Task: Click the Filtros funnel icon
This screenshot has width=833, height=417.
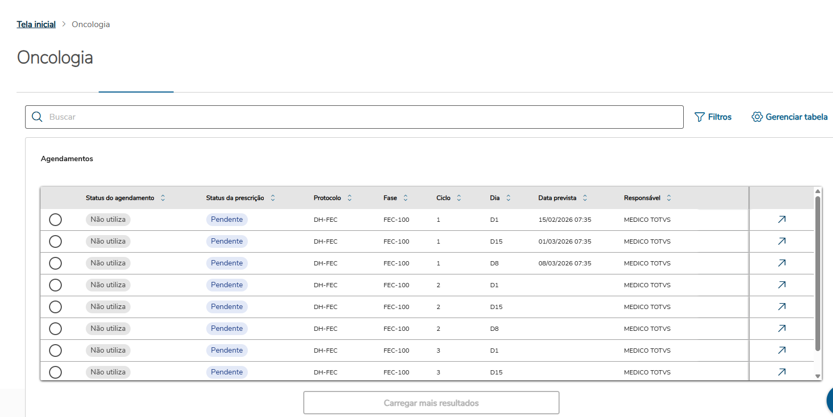Action: [700, 117]
